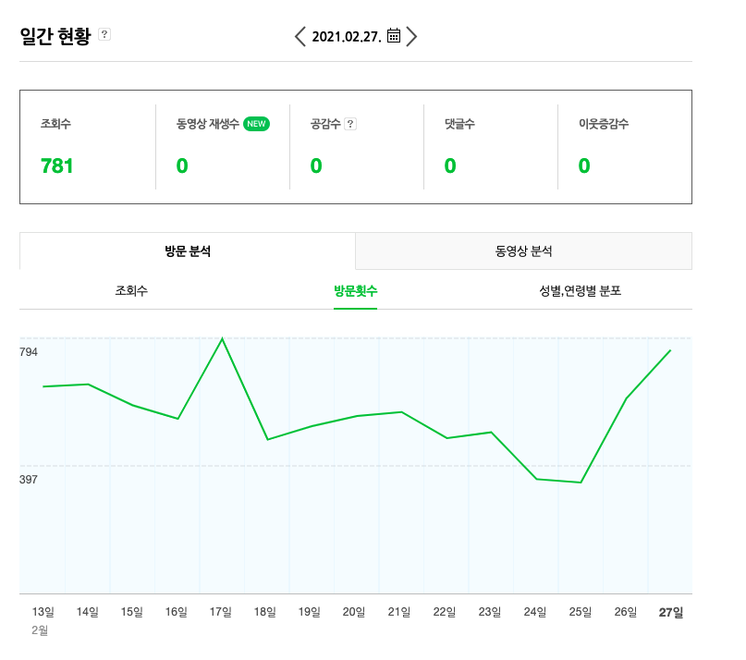The height and width of the screenshot is (660, 746).
Task: Click the chart end point at 27일
Action: 671,350
